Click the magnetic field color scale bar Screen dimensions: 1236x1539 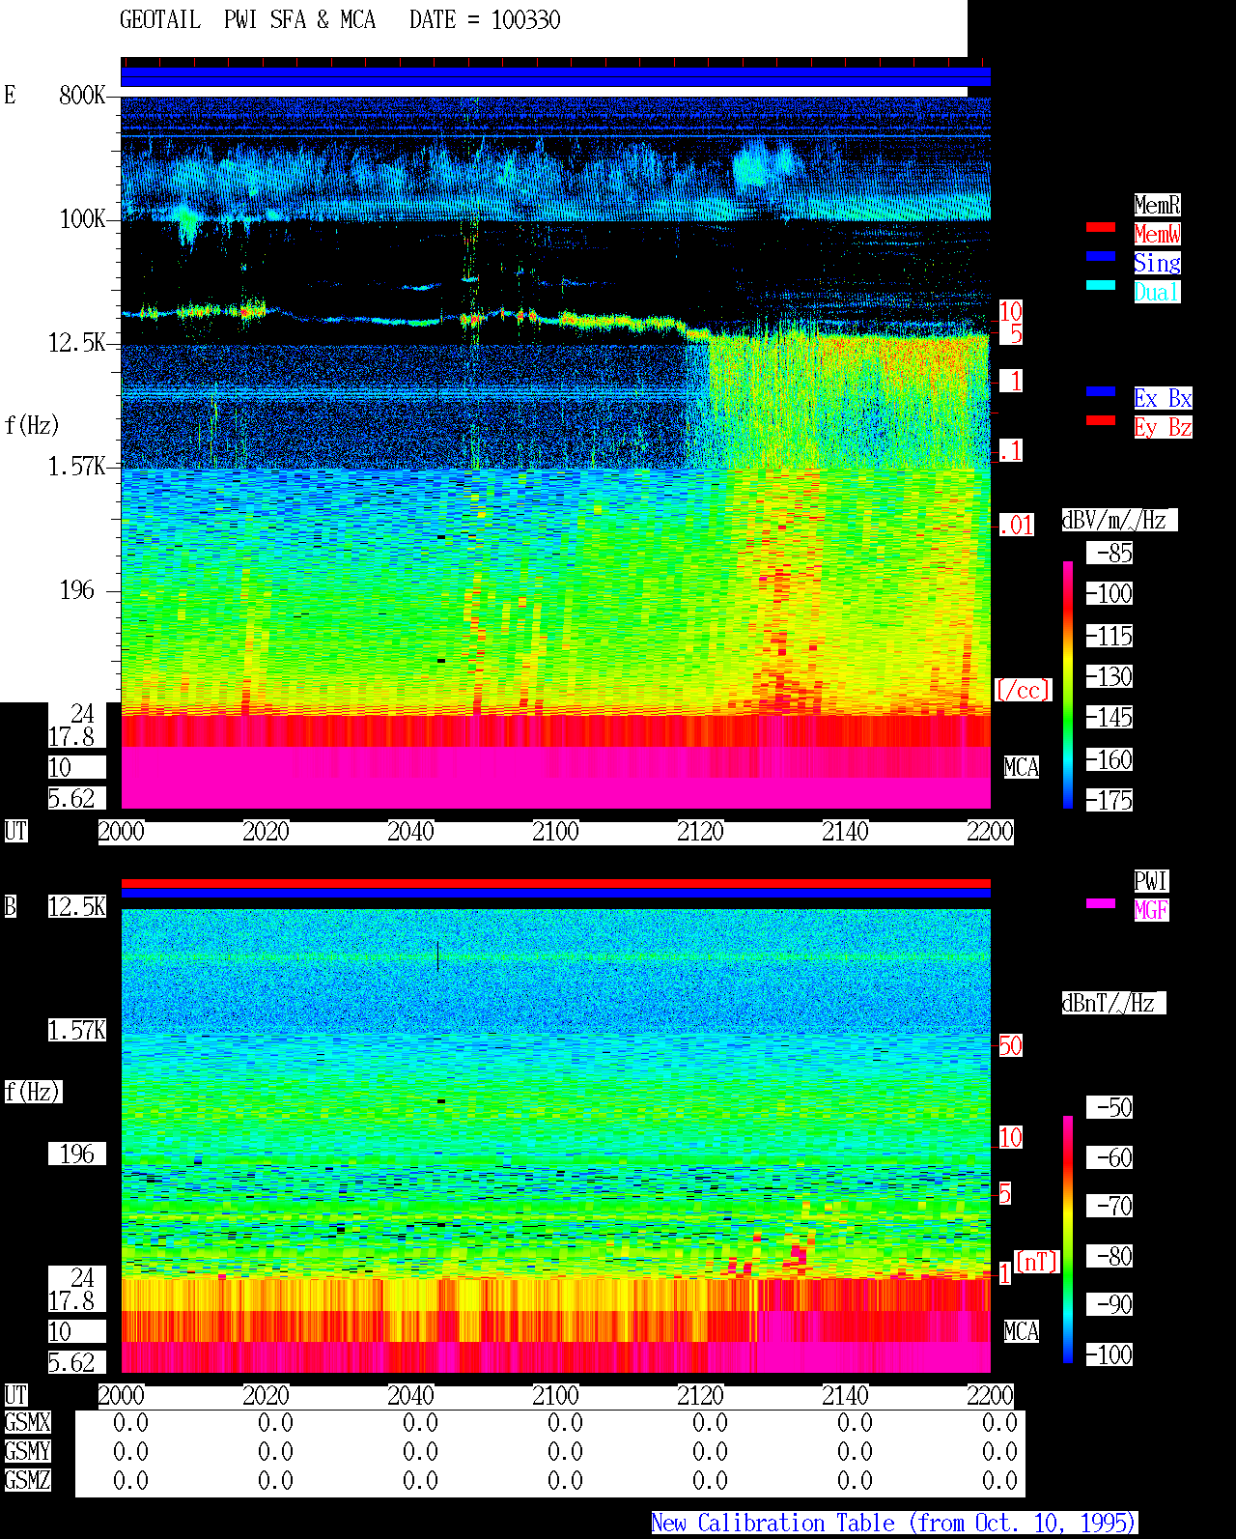[x=1068, y=1240]
